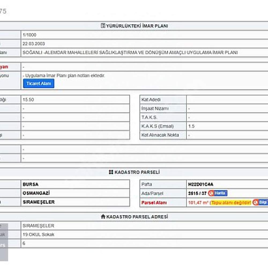Click the house icon beside Kadastro Parsel Adresi
This screenshot has width=268, height=268.
(x=103, y=217)
